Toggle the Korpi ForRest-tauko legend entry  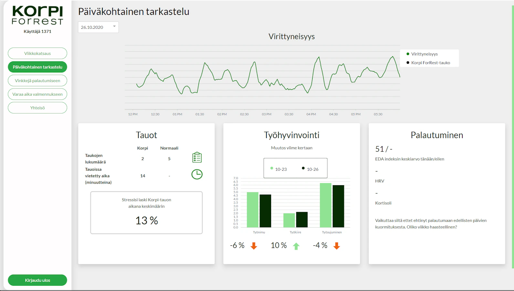click(x=428, y=63)
